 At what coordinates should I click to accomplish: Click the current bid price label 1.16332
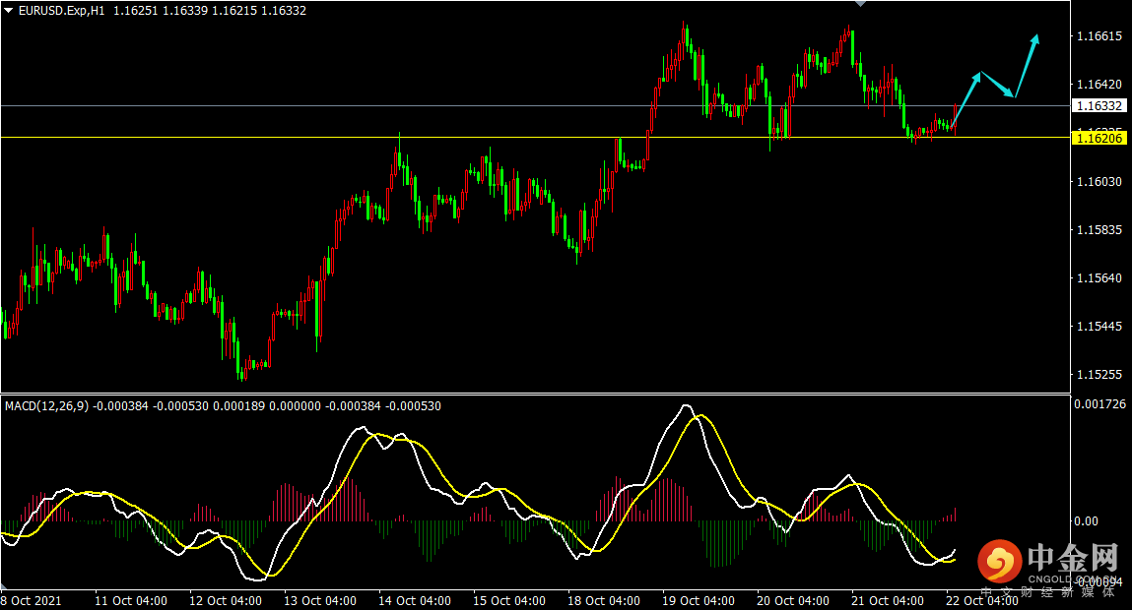pyautogui.click(x=1099, y=106)
